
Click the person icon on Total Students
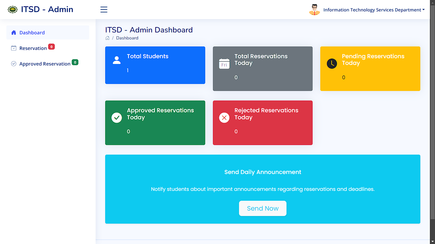click(x=117, y=60)
